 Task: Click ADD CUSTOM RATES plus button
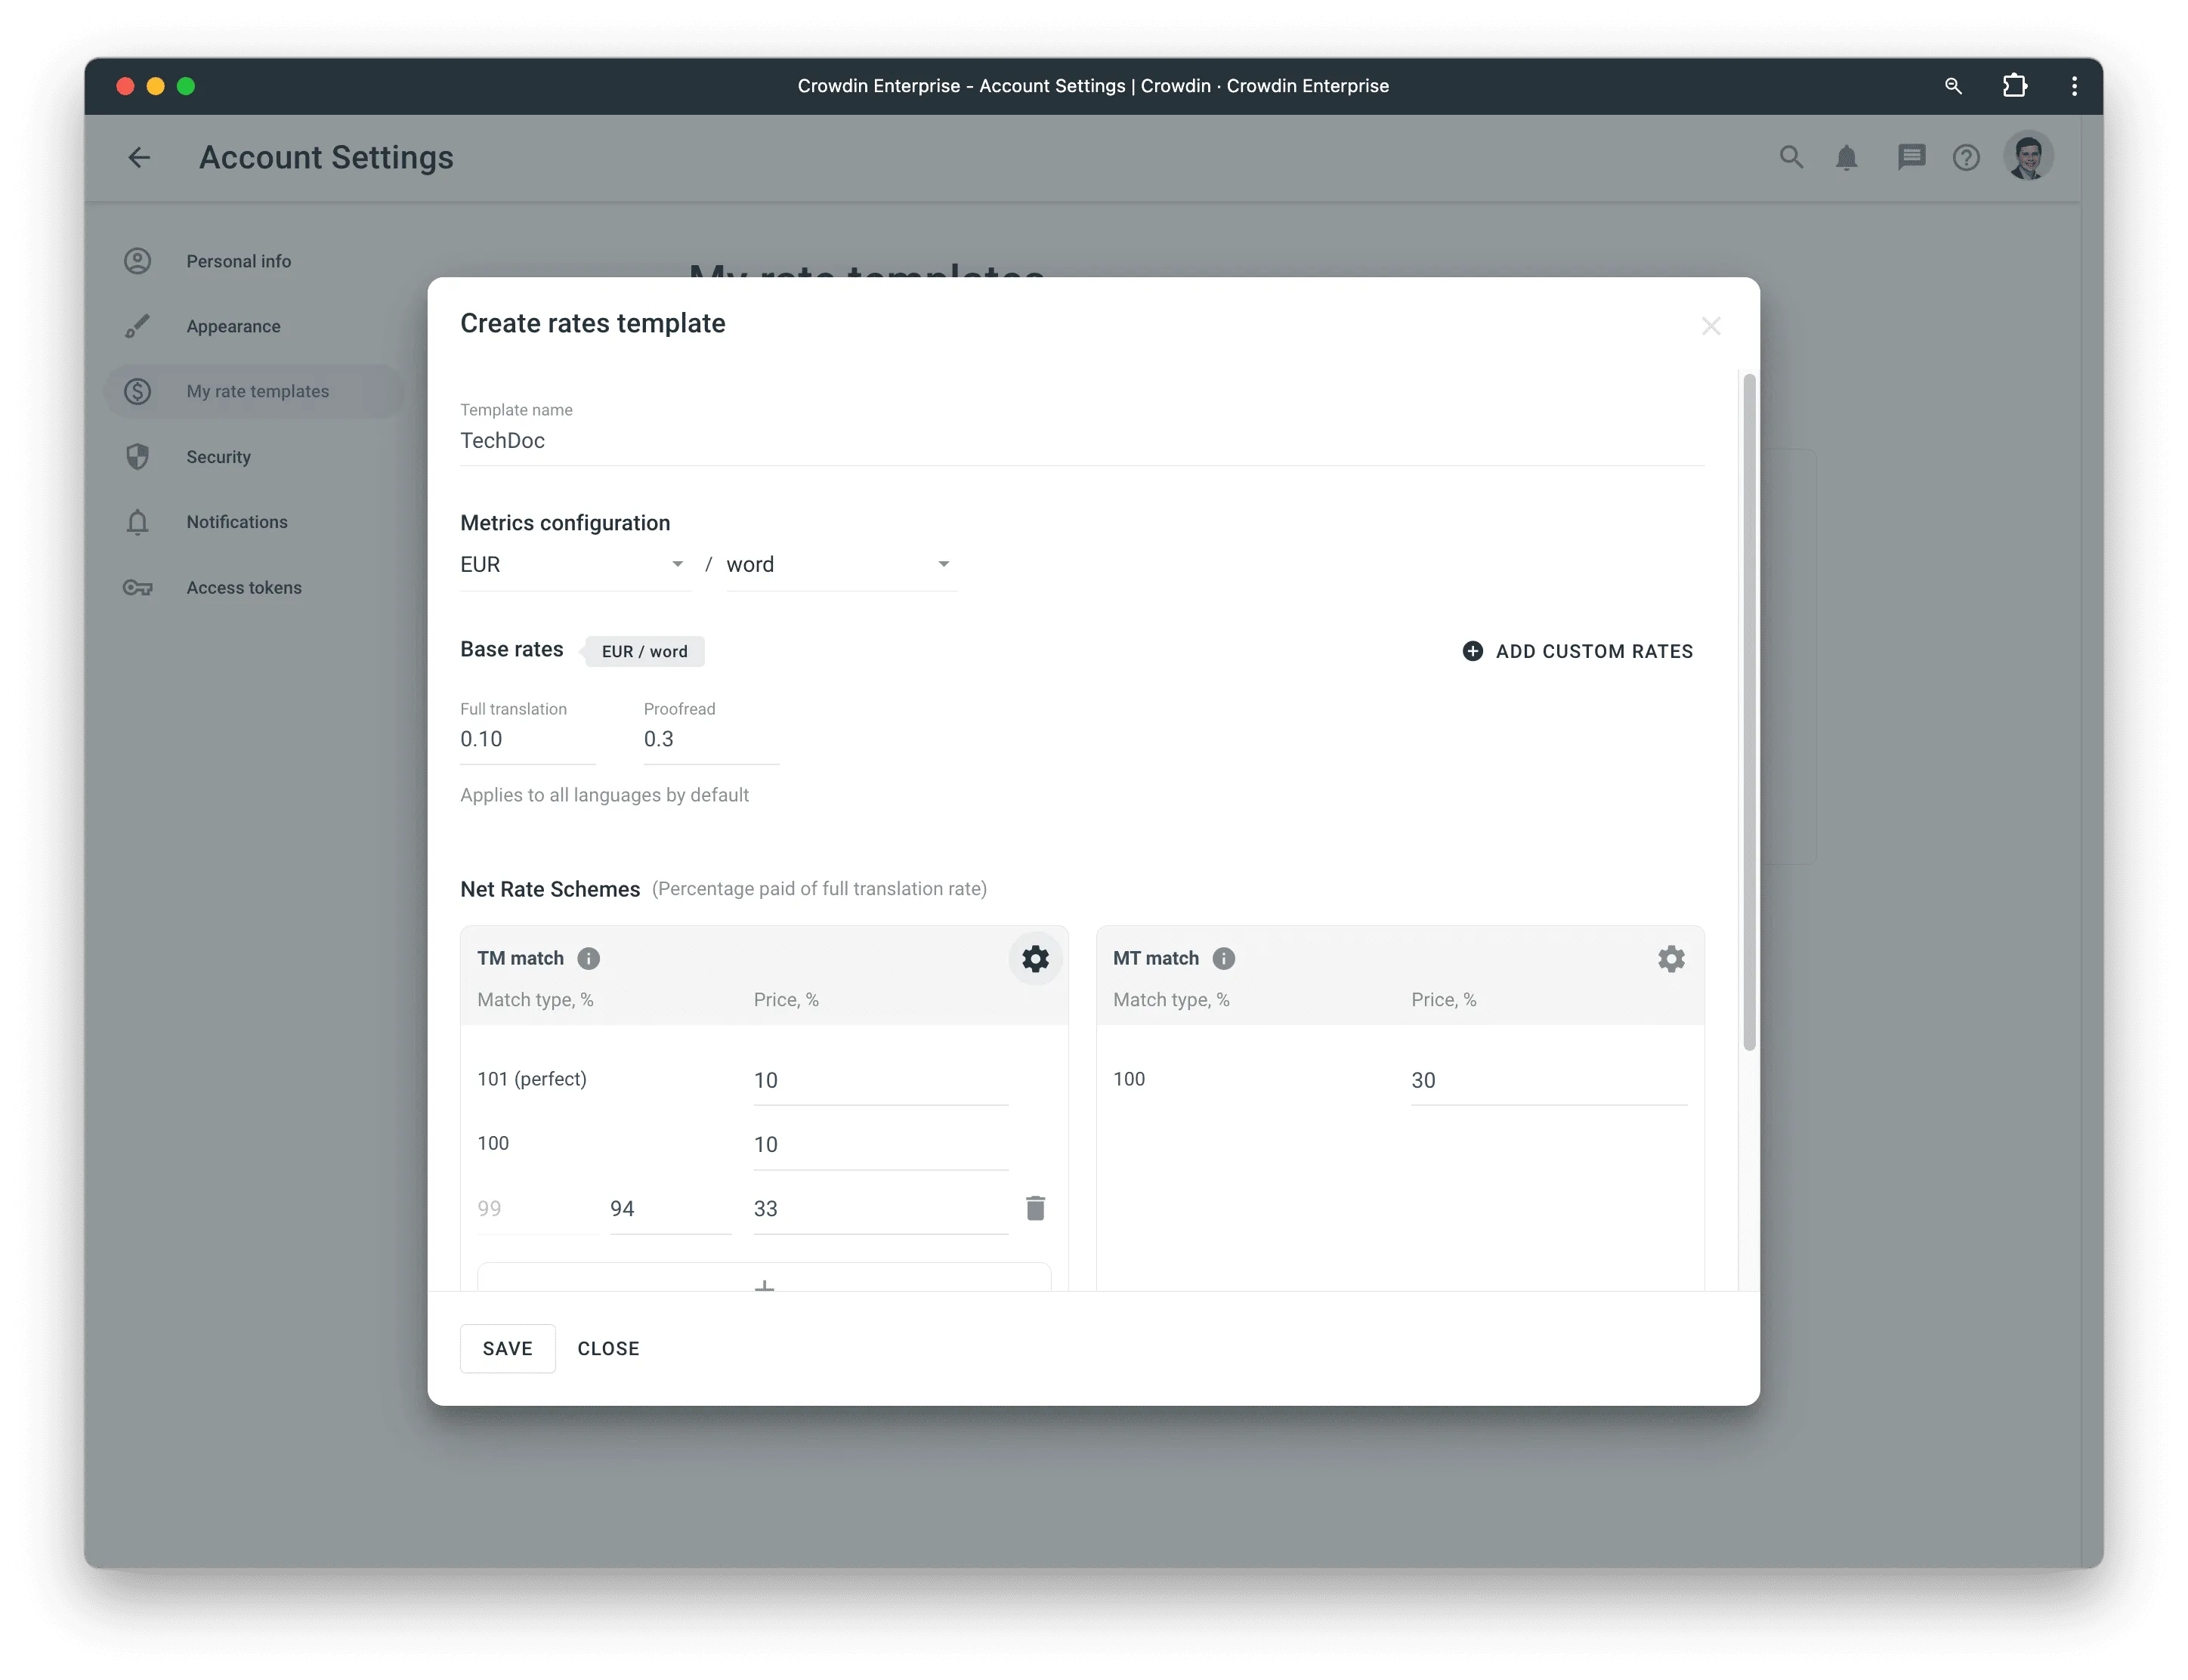(x=1469, y=651)
